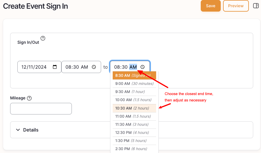The height and width of the screenshot is (153, 261).
Task: Click the AM segment in end time field
Action: [133, 67]
